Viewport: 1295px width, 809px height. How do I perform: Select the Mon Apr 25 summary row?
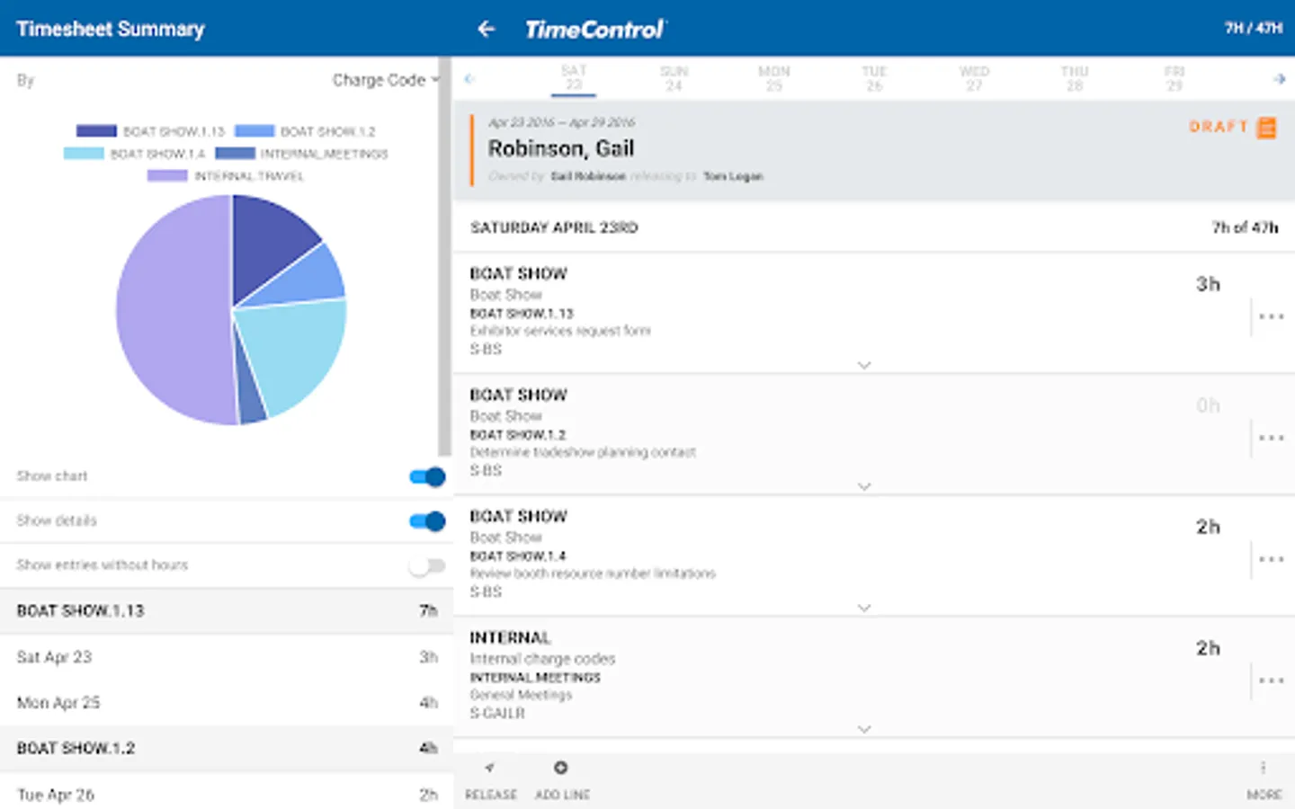coord(227,703)
